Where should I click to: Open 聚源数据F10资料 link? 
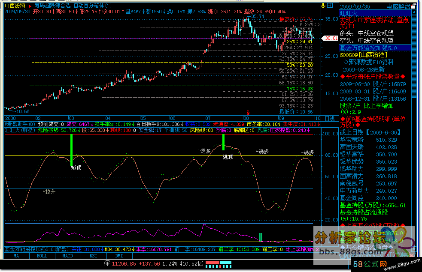pyautogui.click(x=368, y=62)
